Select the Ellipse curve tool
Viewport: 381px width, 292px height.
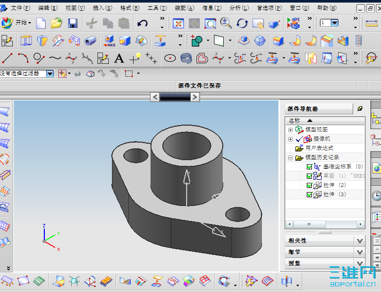pyautogui.click(x=170, y=58)
